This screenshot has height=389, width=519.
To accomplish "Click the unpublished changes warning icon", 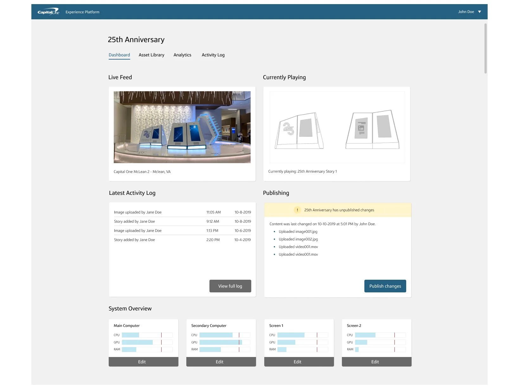I will pos(297,210).
